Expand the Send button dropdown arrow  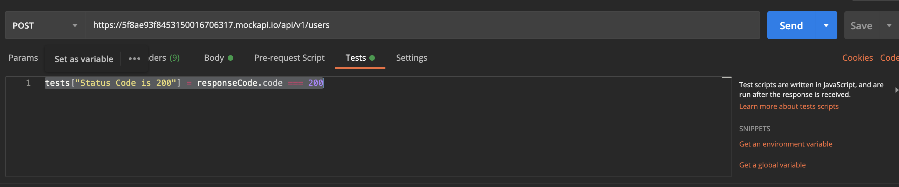826,25
